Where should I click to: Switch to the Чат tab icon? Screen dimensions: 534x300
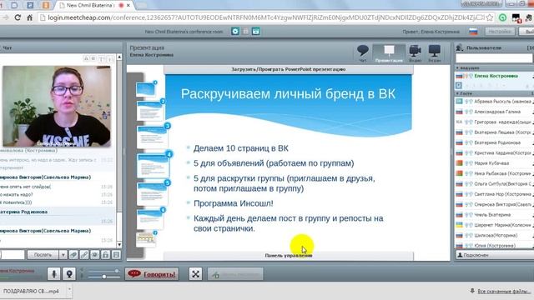[x=362, y=53]
